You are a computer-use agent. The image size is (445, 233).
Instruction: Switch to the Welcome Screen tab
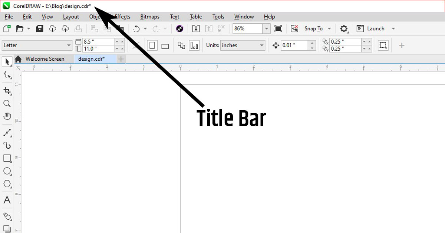tap(44, 59)
